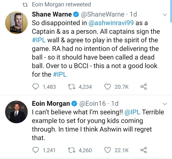Open dropdown menu on Shane Warne's tweet
This screenshot has width=172, height=159.
click(165, 14)
